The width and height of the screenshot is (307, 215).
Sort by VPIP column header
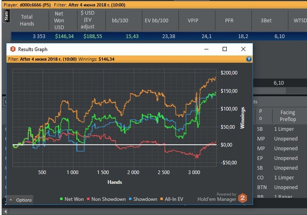pyautogui.click(x=193, y=21)
